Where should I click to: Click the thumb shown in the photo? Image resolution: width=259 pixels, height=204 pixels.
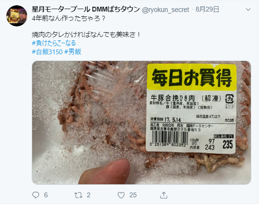(105, 171)
